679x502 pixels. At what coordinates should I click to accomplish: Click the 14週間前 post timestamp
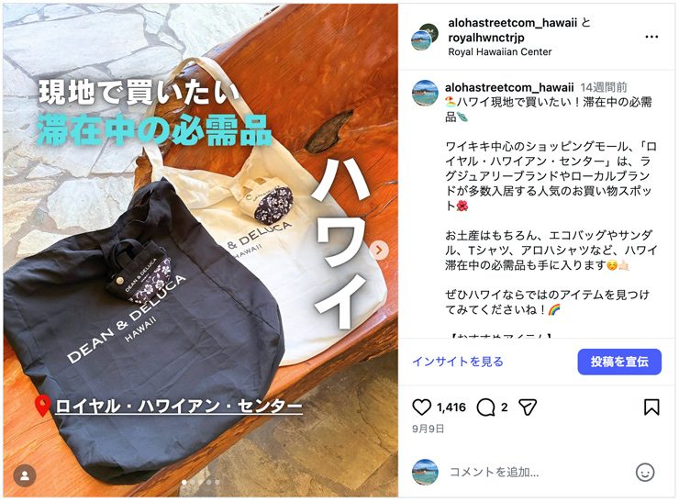(603, 87)
